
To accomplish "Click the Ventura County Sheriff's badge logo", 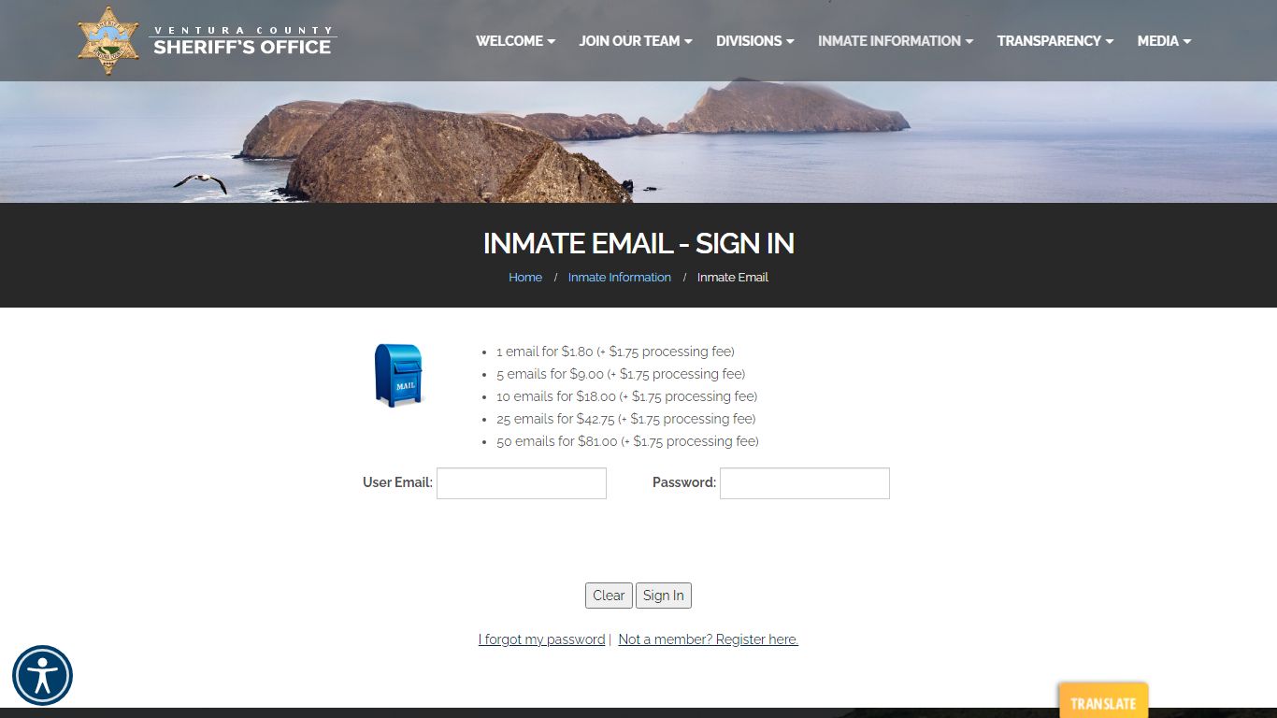I will pyautogui.click(x=108, y=40).
